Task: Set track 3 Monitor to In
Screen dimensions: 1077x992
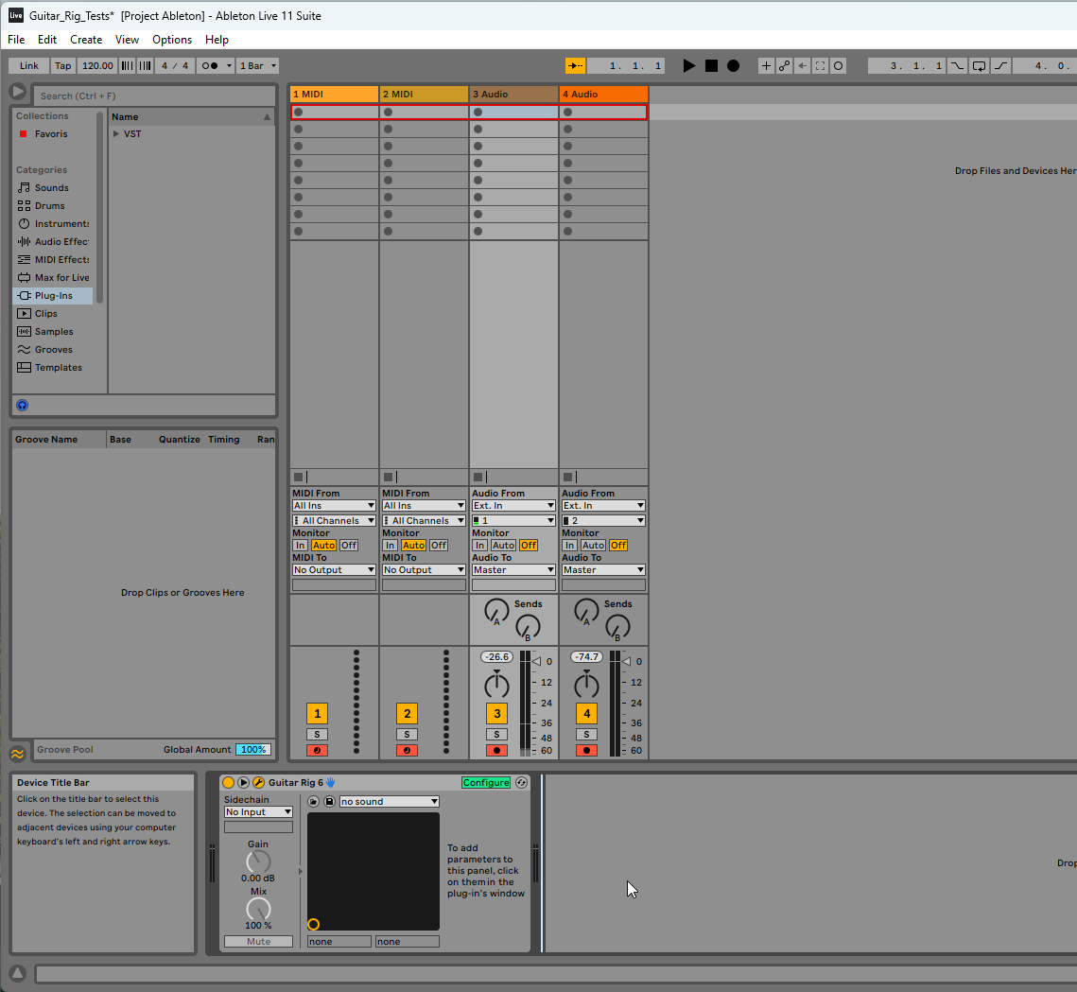Action: coord(480,546)
